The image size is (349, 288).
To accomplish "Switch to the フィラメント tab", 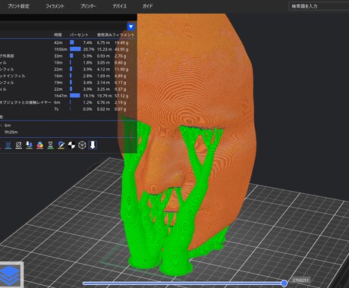I will click(55, 6).
